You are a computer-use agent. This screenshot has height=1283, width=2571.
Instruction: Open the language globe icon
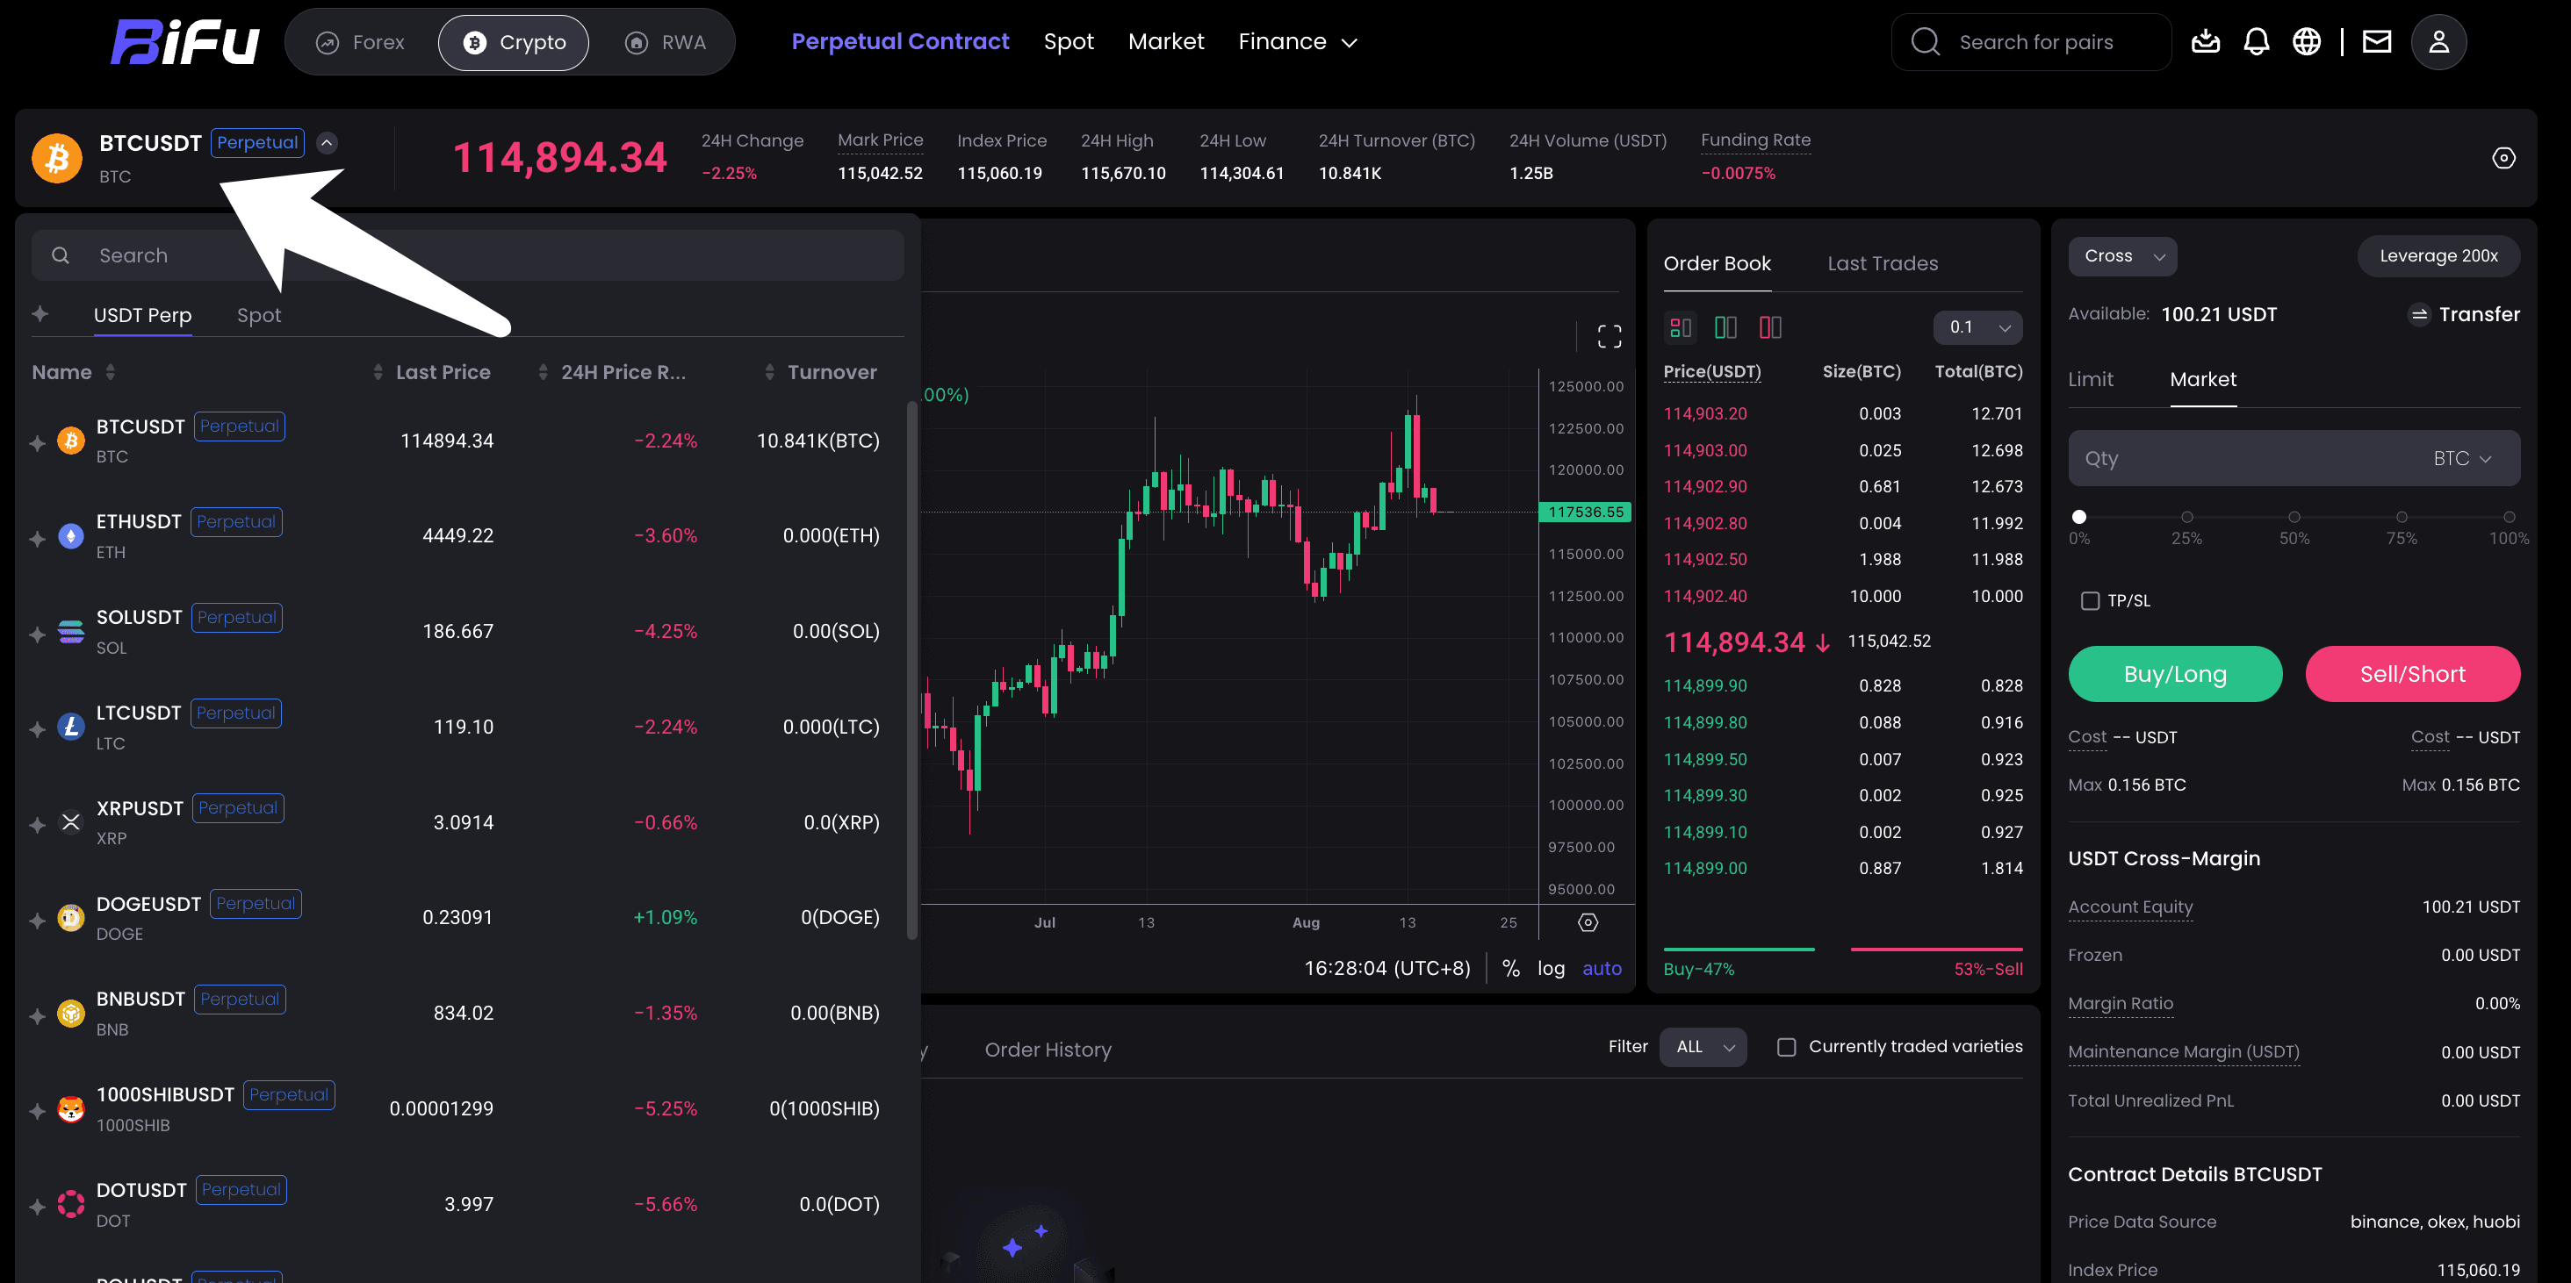click(x=2307, y=42)
